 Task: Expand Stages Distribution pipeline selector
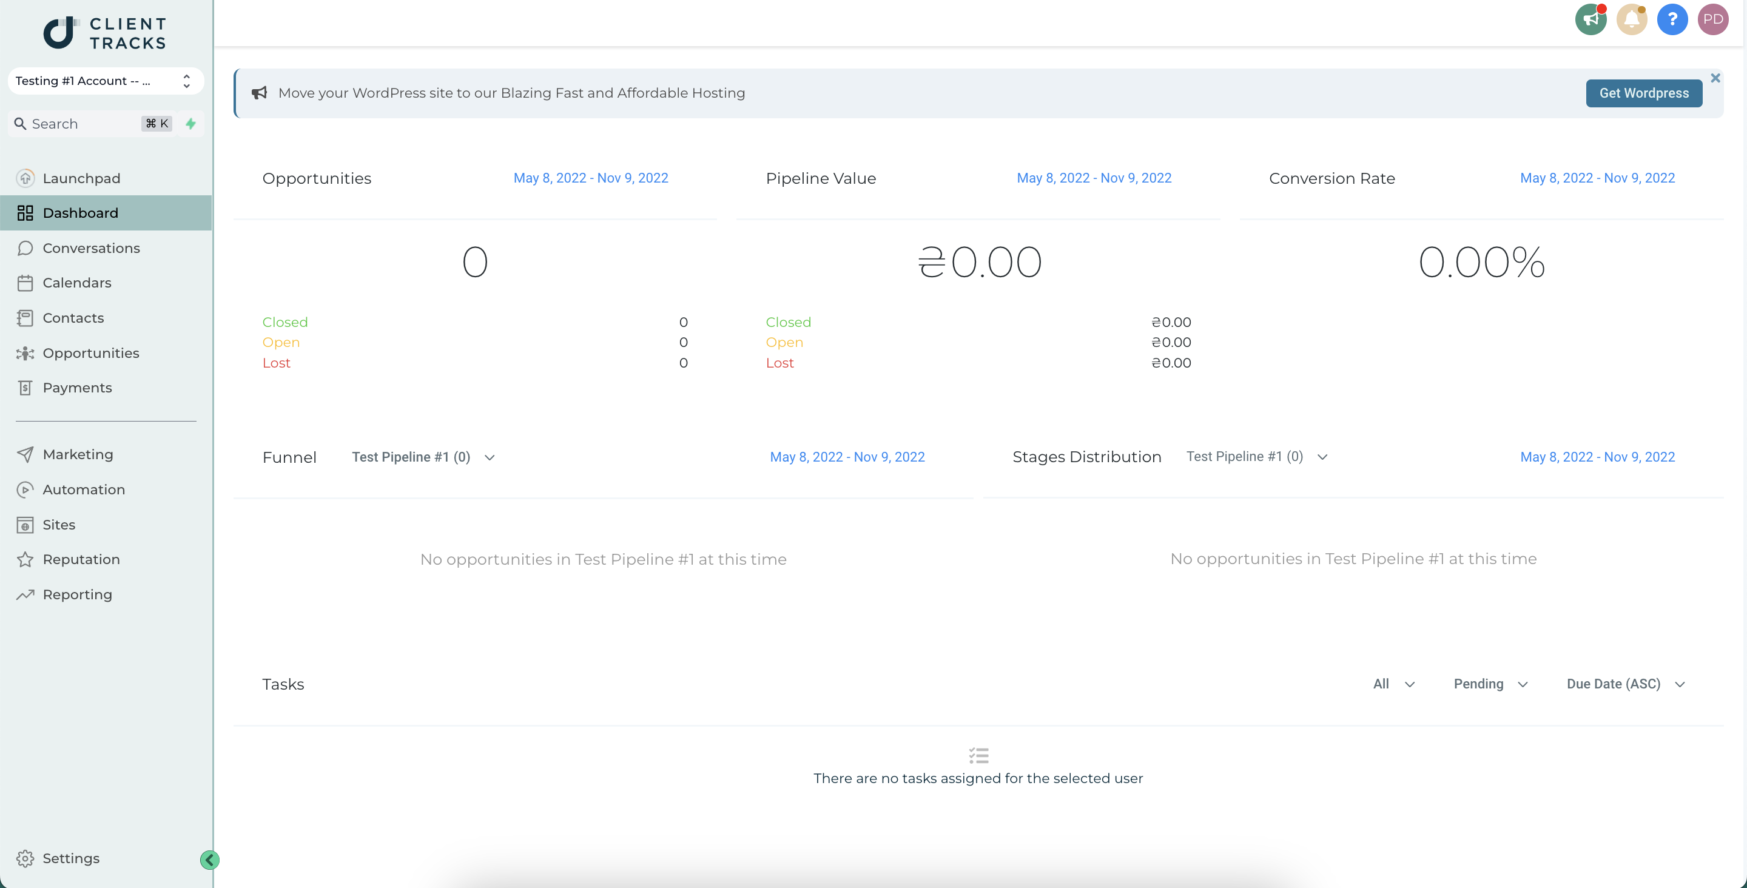tap(1256, 457)
